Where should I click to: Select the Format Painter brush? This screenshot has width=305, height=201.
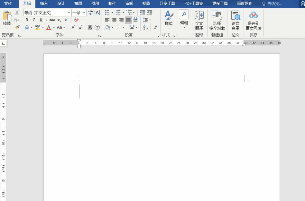click(17, 27)
